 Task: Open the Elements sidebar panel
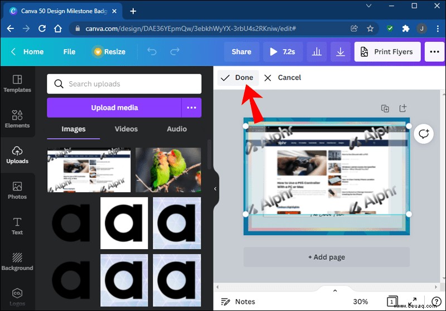pos(17,119)
